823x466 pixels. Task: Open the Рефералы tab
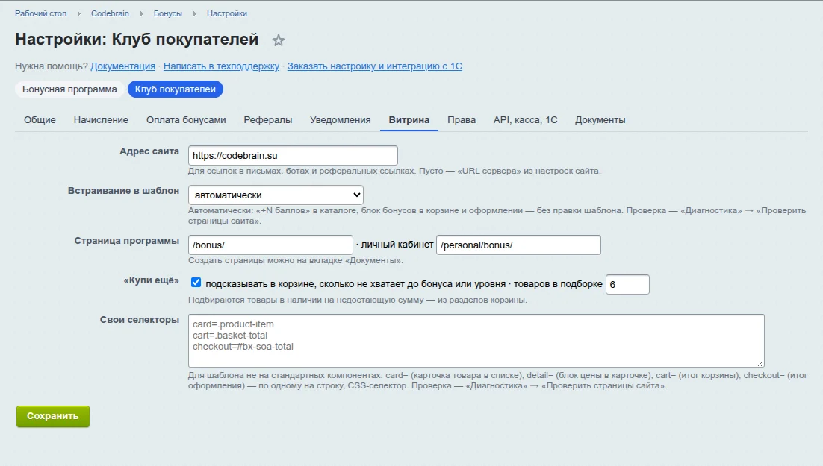[x=267, y=120]
